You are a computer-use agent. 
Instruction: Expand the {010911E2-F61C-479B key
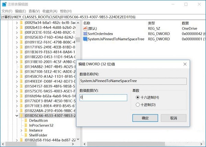pyautogui.click(x=17, y=42)
